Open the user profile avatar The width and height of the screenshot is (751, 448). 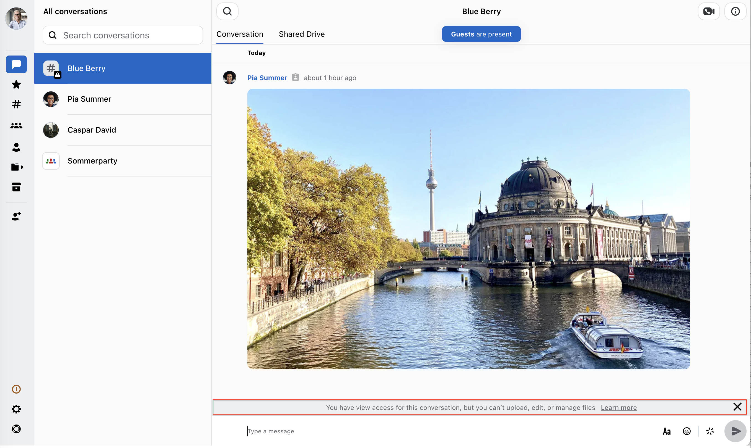pyautogui.click(x=16, y=19)
